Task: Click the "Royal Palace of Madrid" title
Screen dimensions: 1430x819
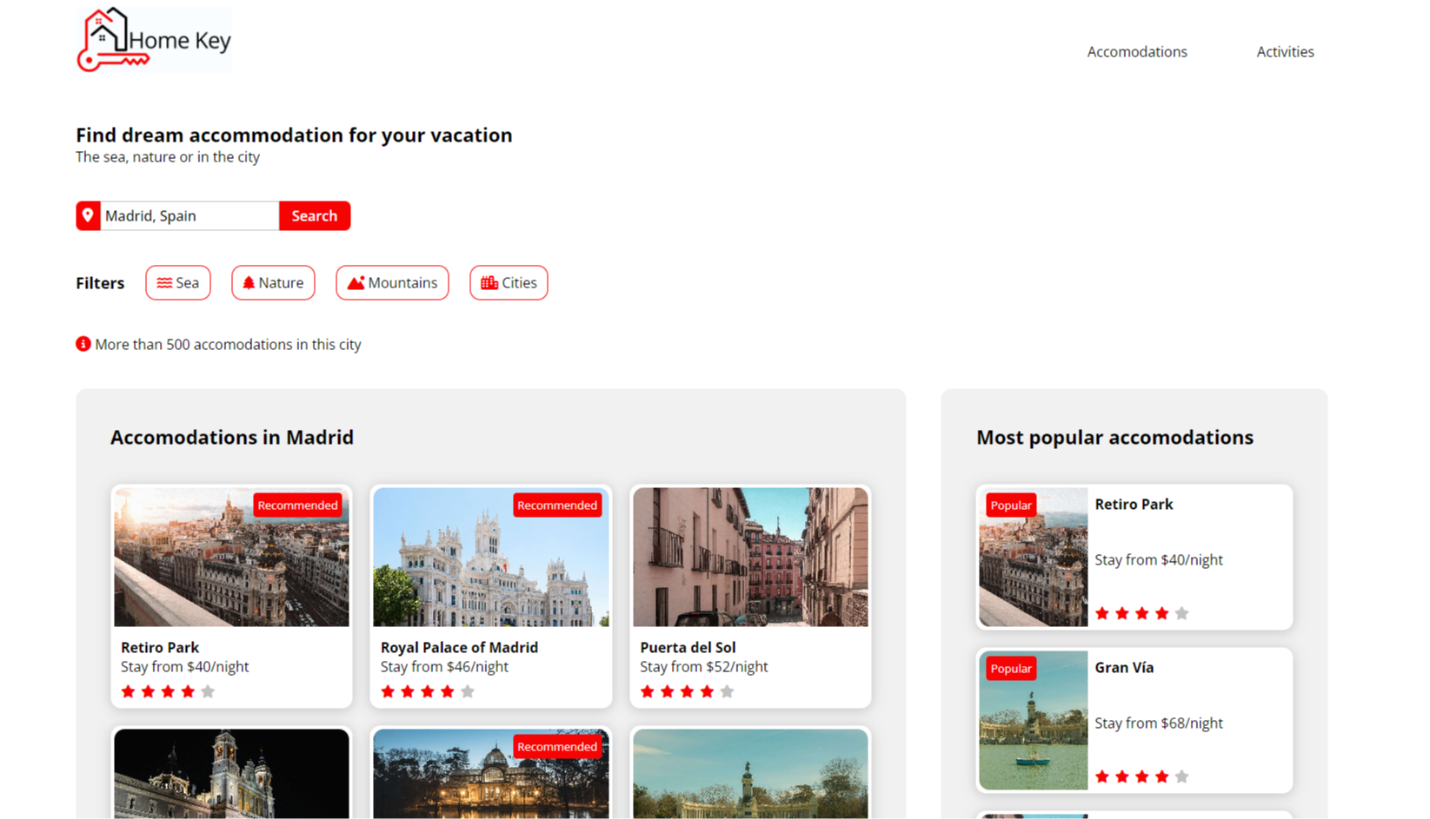Action: point(459,647)
